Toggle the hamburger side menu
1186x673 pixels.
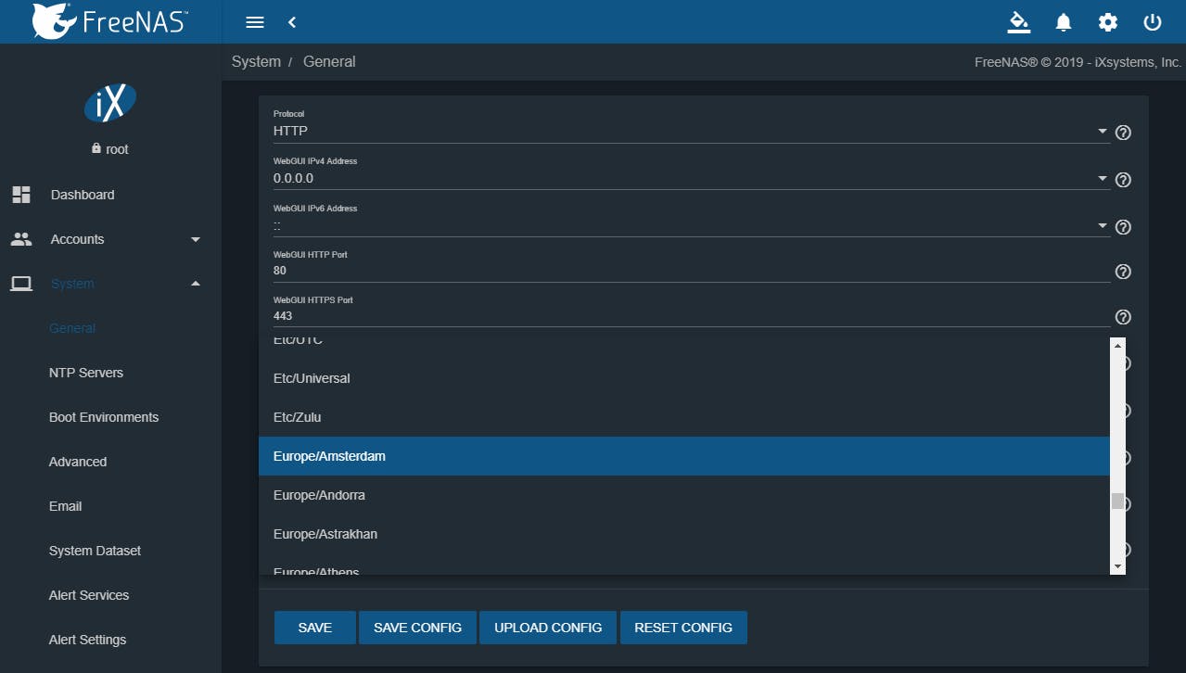(x=254, y=22)
